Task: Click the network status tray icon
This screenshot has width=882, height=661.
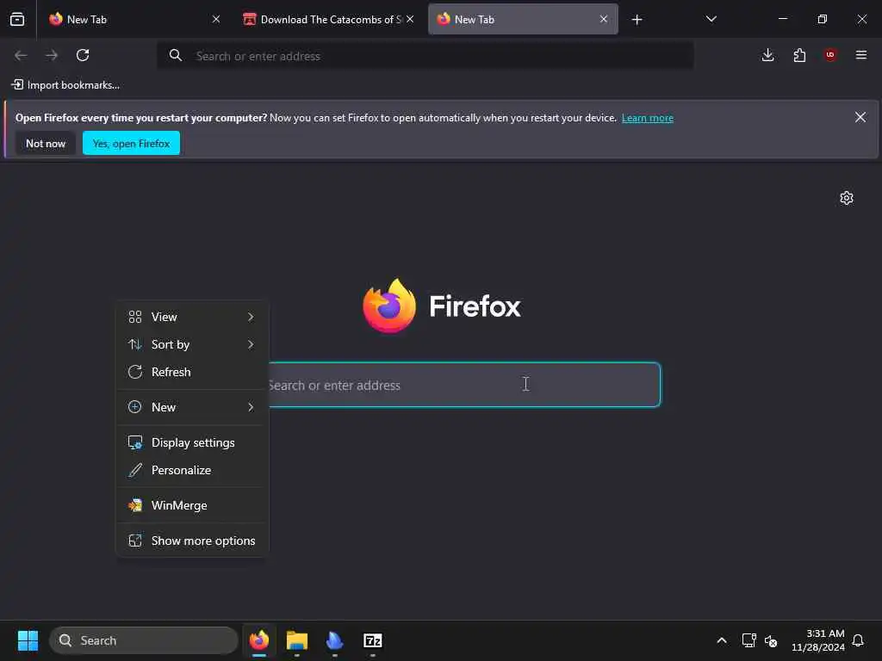Action: (x=748, y=640)
